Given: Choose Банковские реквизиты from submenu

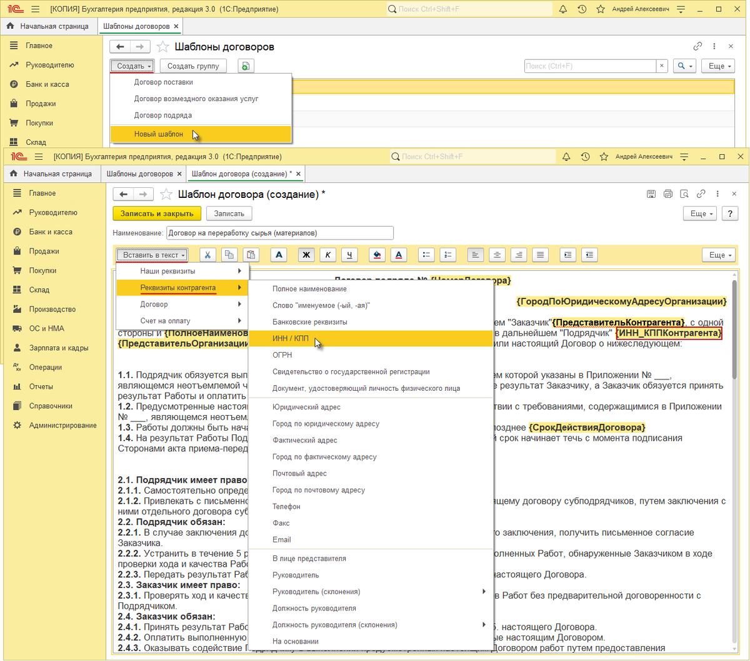Looking at the screenshot, I should [371, 322].
